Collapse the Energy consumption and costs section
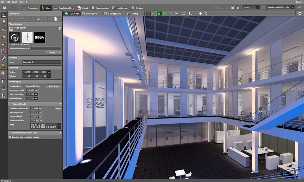The width and height of the screenshot is (304, 182). click(10, 133)
